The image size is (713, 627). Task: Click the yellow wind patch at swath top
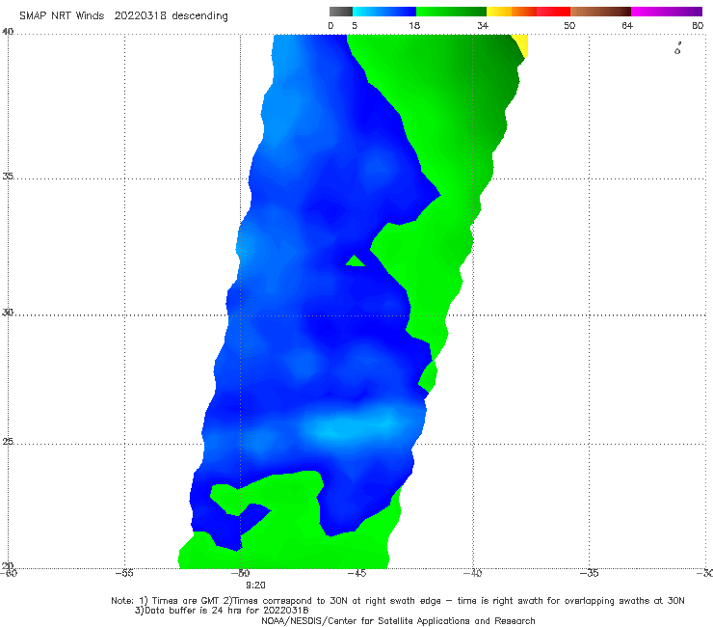click(x=521, y=44)
